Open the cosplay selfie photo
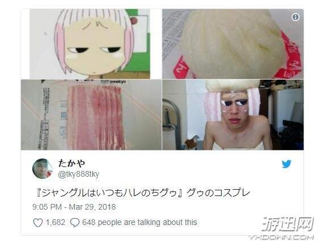This screenshot has height=246, width=320. 233,115
